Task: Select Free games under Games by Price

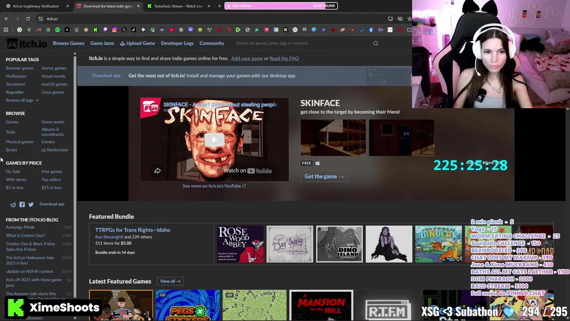Action: click(x=52, y=172)
